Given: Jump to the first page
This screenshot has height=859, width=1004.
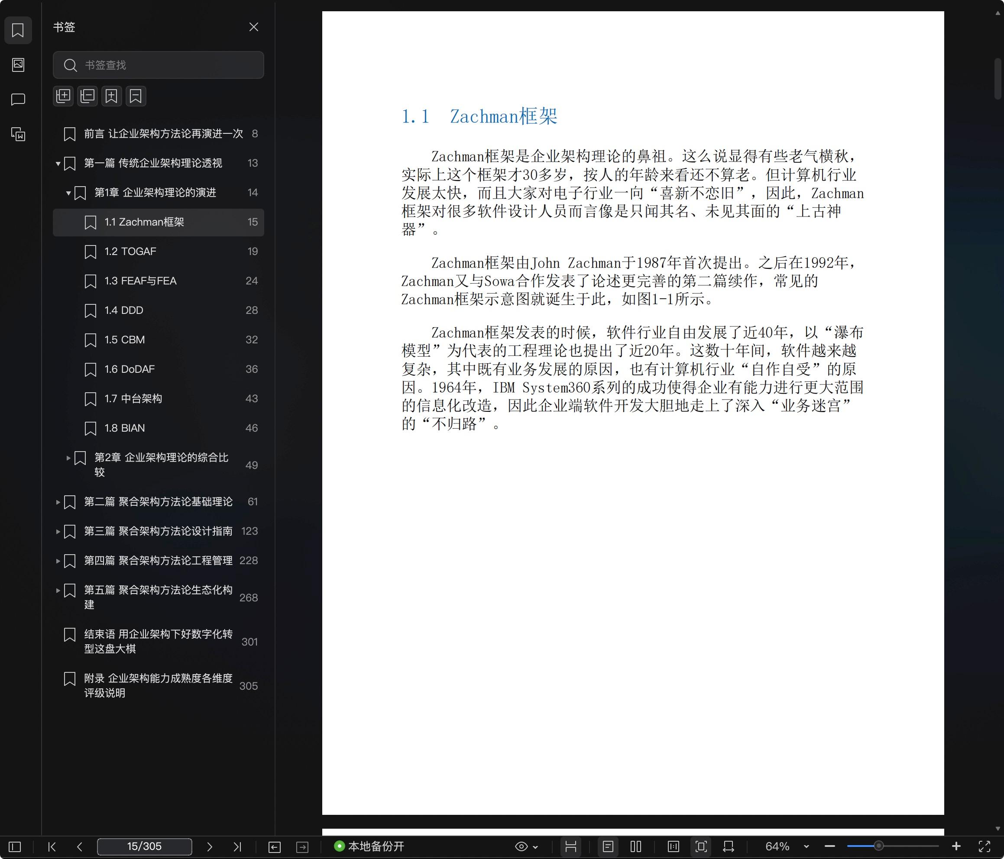Looking at the screenshot, I should point(52,846).
